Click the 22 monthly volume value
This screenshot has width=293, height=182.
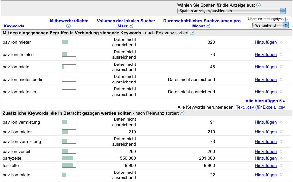click(x=212, y=175)
